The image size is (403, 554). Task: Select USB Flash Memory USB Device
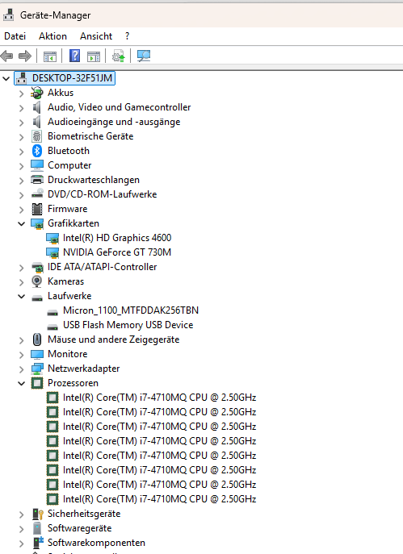pos(128,325)
